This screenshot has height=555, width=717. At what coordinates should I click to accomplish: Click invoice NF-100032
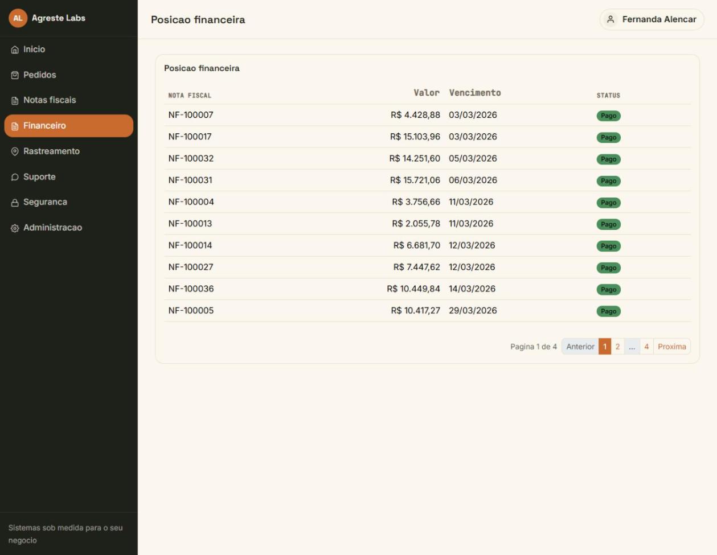pos(191,158)
